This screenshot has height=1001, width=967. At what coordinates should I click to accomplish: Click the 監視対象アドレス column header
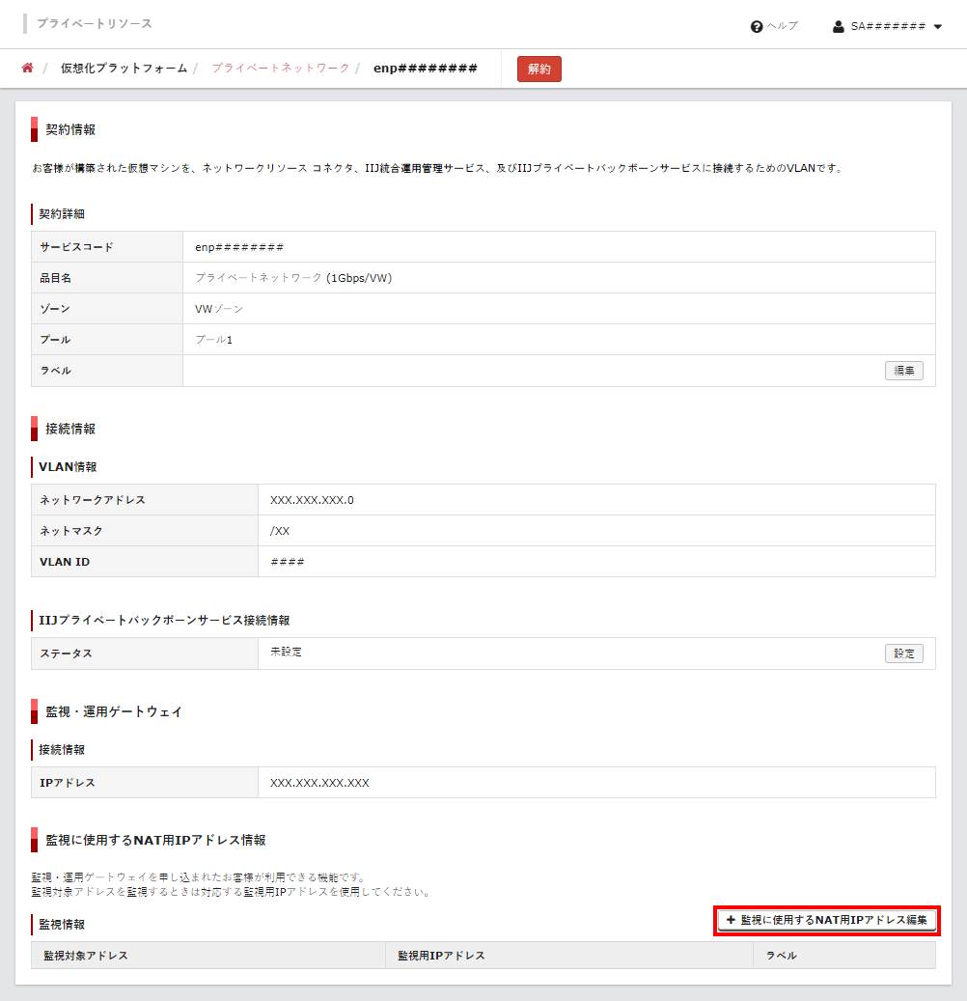pos(86,956)
